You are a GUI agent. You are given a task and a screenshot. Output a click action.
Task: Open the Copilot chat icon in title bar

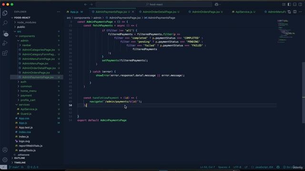coord(216,4)
